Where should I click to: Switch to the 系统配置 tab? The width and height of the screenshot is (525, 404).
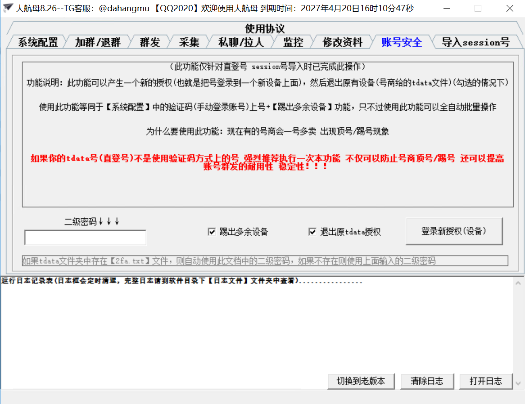pyautogui.click(x=38, y=42)
